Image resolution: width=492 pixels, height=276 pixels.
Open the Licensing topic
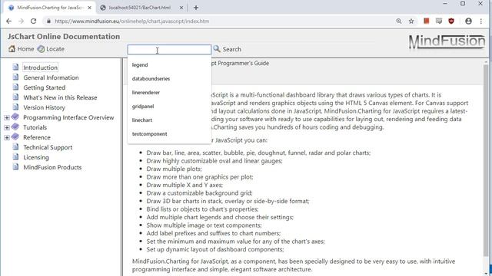36,157
